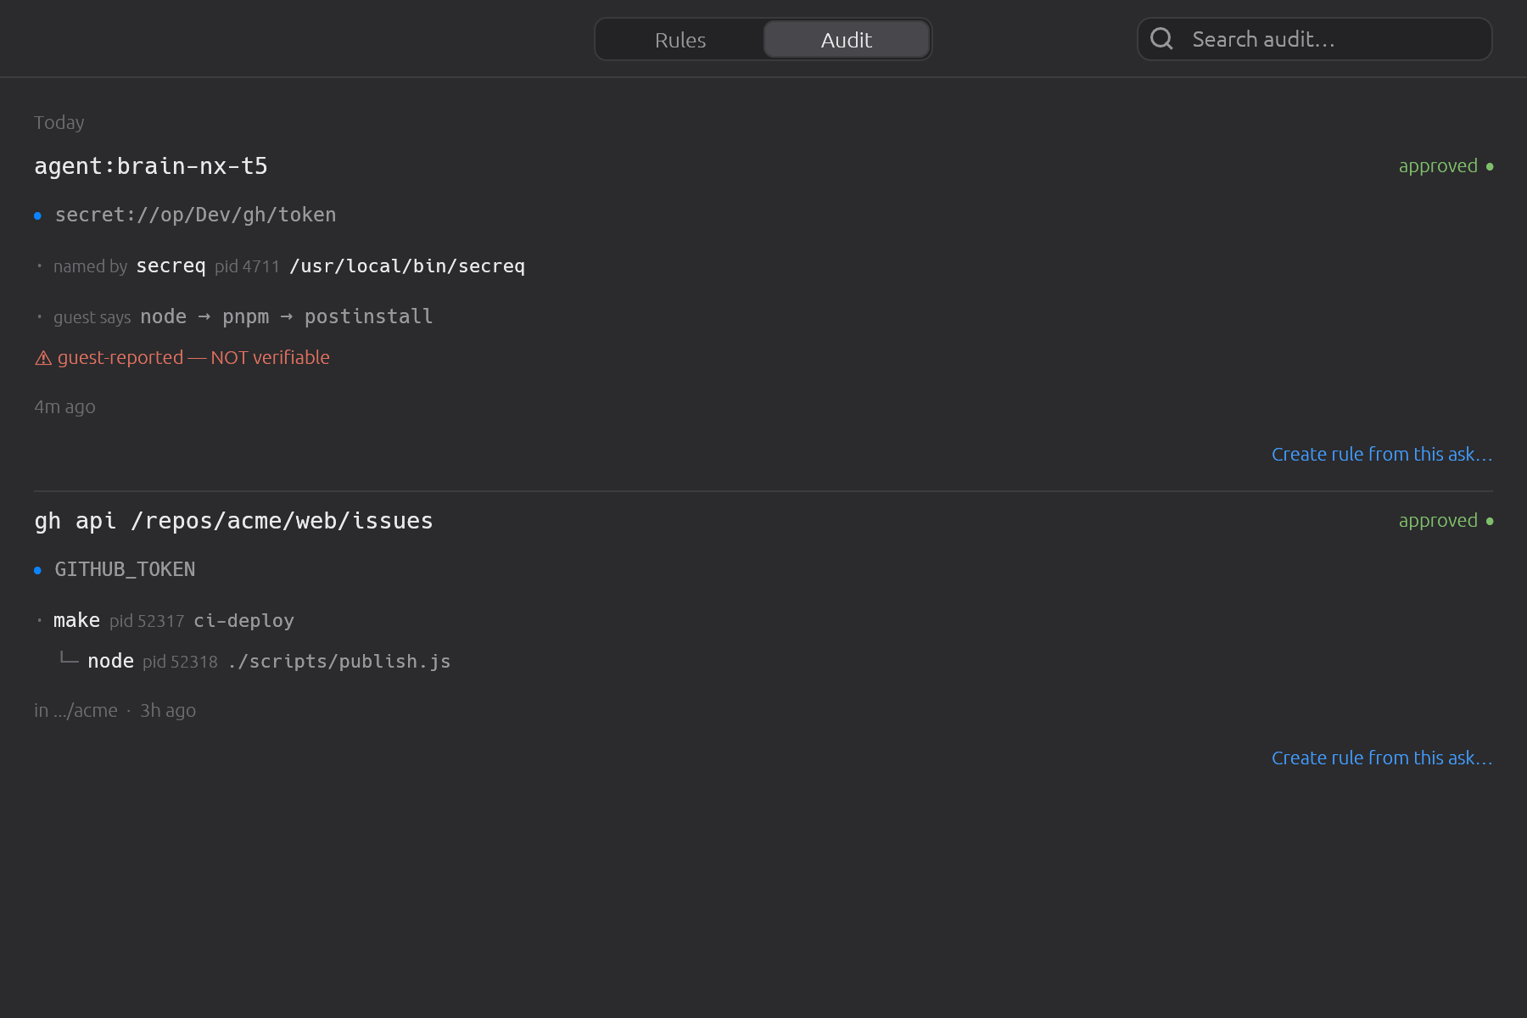Select the agent:brain-nx-t5 entry title
This screenshot has height=1018, width=1527.
point(151,166)
